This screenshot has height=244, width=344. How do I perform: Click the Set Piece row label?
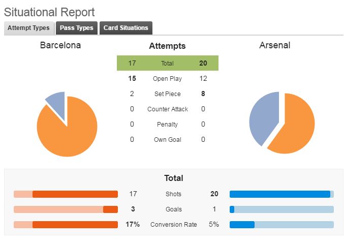(167, 94)
